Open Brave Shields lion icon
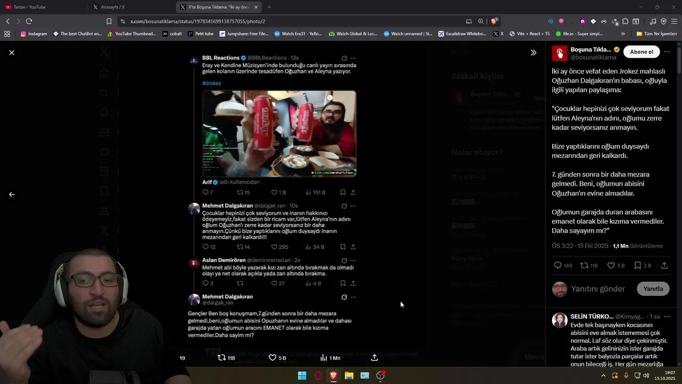Image resolution: width=682 pixels, height=384 pixels. tap(494, 21)
